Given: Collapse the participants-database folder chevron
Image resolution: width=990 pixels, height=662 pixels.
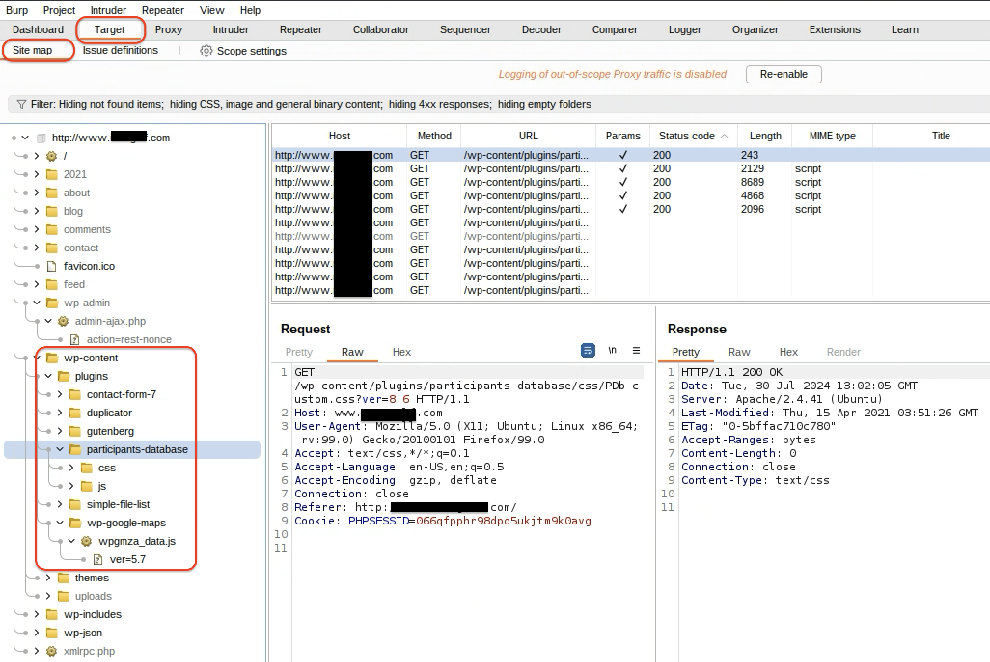Looking at the screenshot, I should click(60, 449).
